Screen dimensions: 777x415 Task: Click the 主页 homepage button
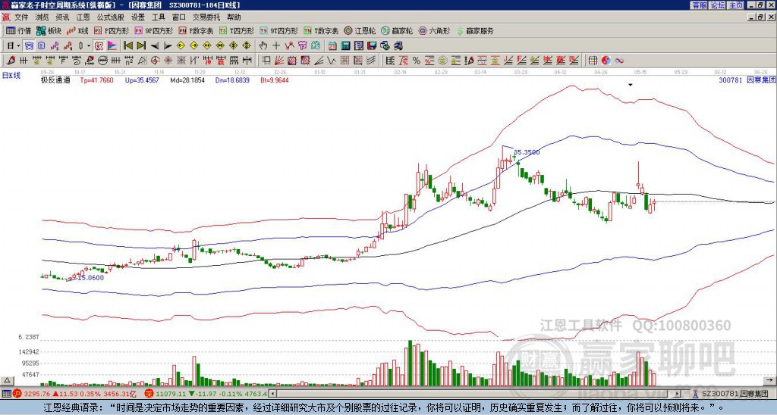[x=736, y=5]
